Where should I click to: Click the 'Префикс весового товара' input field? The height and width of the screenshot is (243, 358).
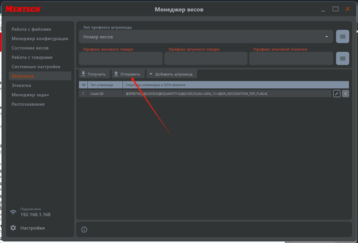[120, 59]
